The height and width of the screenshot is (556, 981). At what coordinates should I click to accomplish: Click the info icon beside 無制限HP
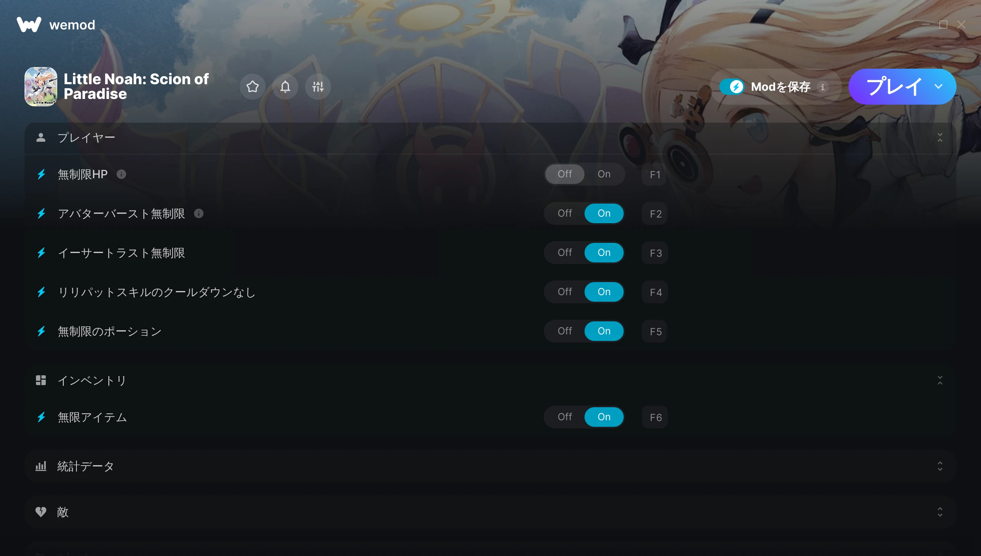click(x=121, y=174)
